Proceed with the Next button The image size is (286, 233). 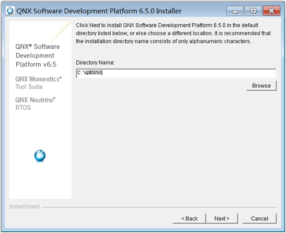coord(222,218)
